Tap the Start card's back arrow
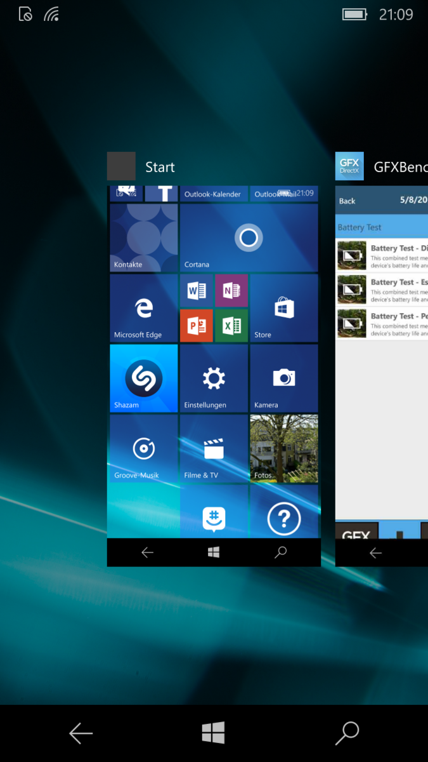The height and width of the screenshot is (762, 428). click(147, 552)
